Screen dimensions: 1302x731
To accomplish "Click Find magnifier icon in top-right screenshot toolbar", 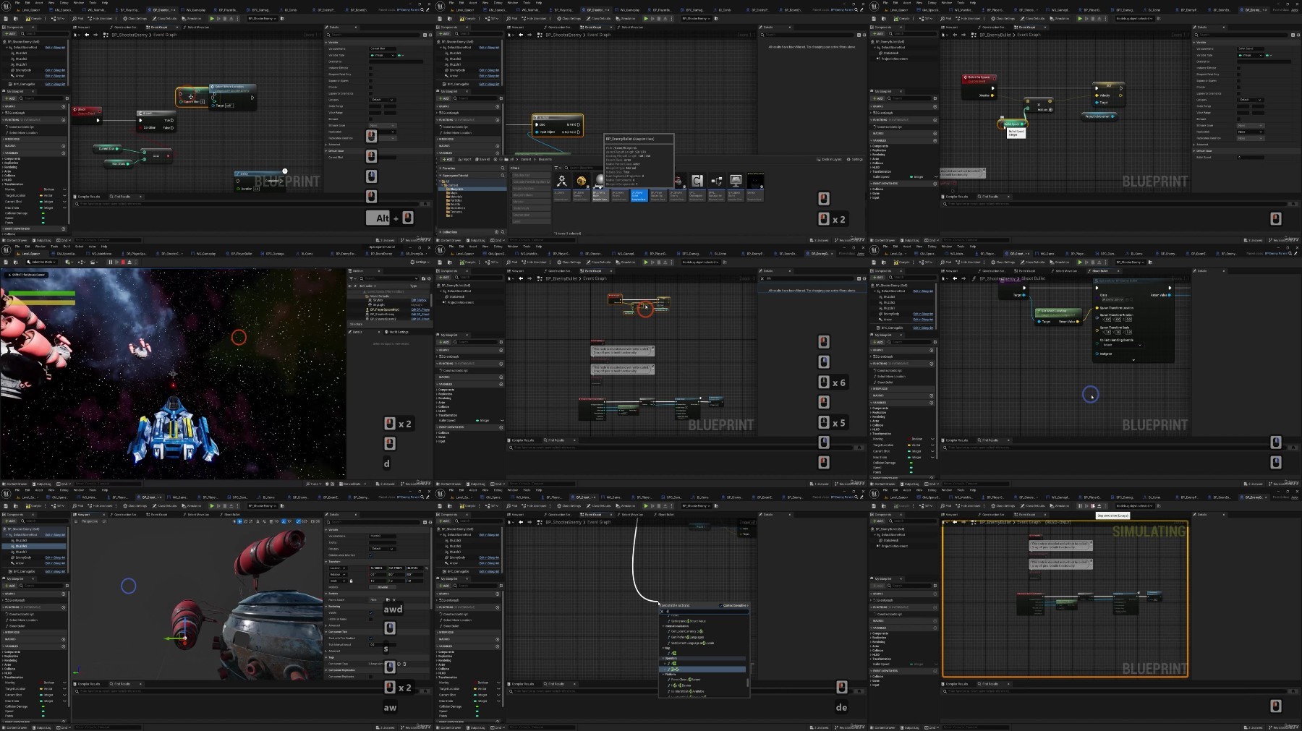I will (x=943, y=19).
